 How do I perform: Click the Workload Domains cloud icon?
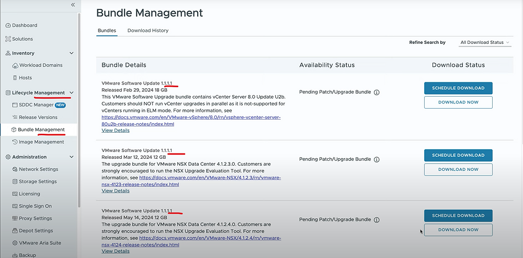(15, 65)
